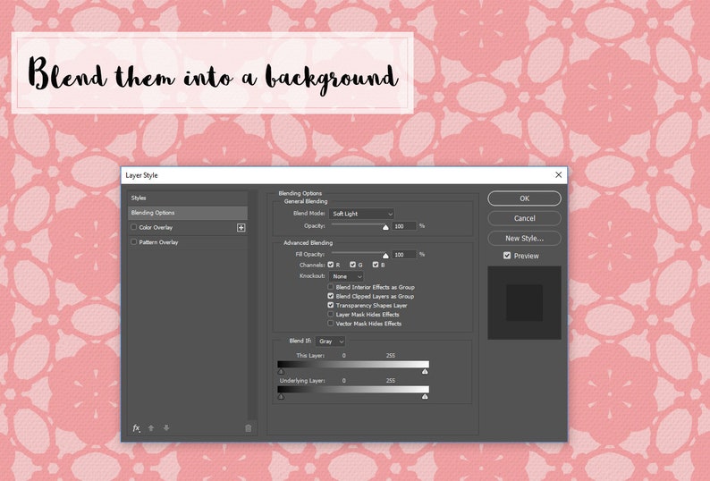The height and width of the screenshot is (481, 710).
Task: Click the Opacity slider handle
Action: point(385,227)
